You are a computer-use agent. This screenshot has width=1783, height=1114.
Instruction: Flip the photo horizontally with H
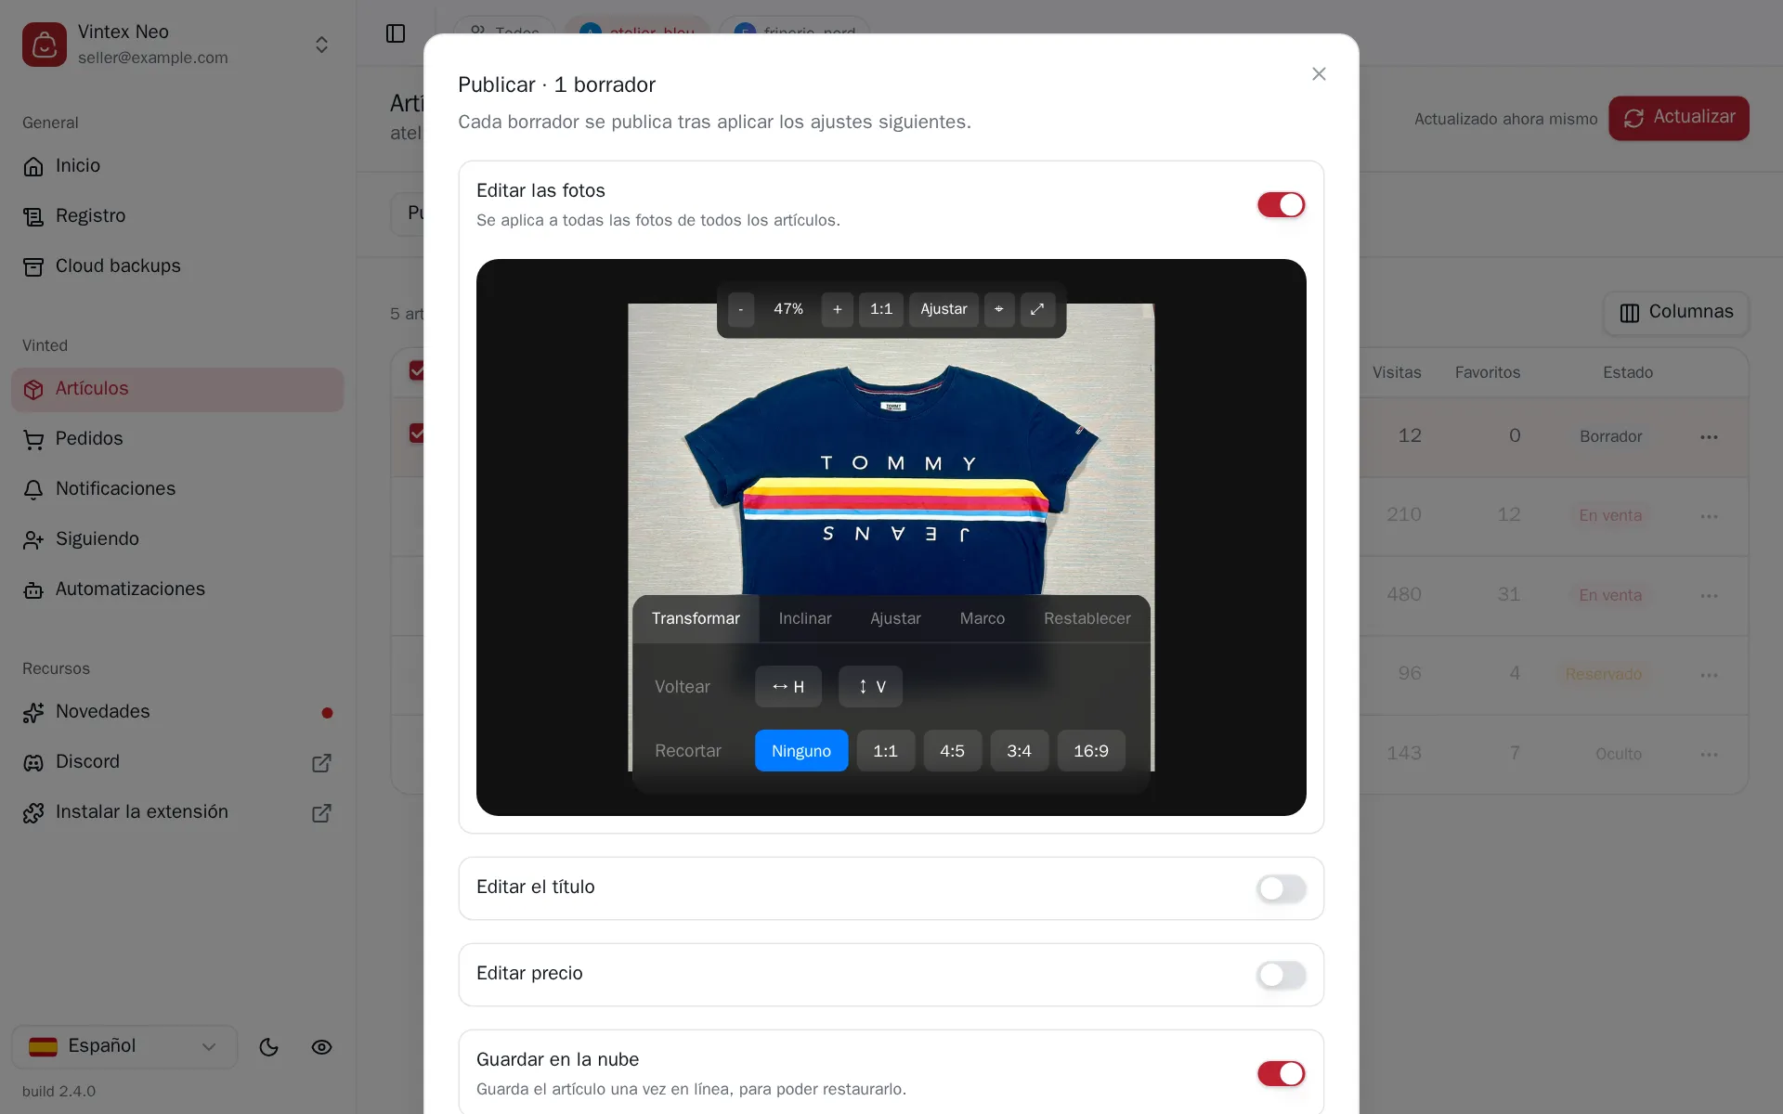point(788,687)
